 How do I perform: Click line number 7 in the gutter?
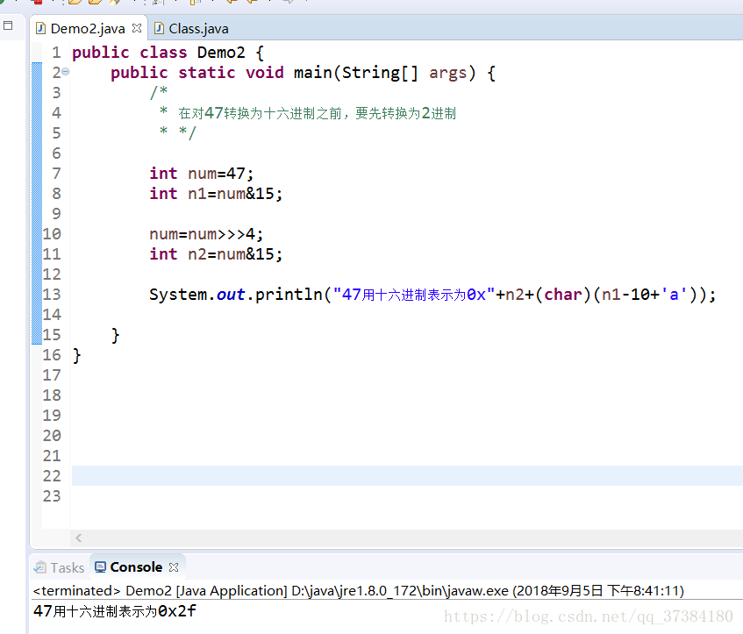pyautogui.click(x=56, y=174)
